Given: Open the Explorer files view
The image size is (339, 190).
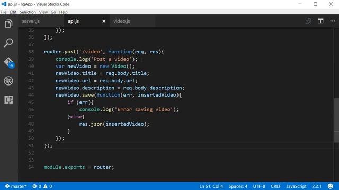Looking at the screenshot, I should [x=8, y=23].
